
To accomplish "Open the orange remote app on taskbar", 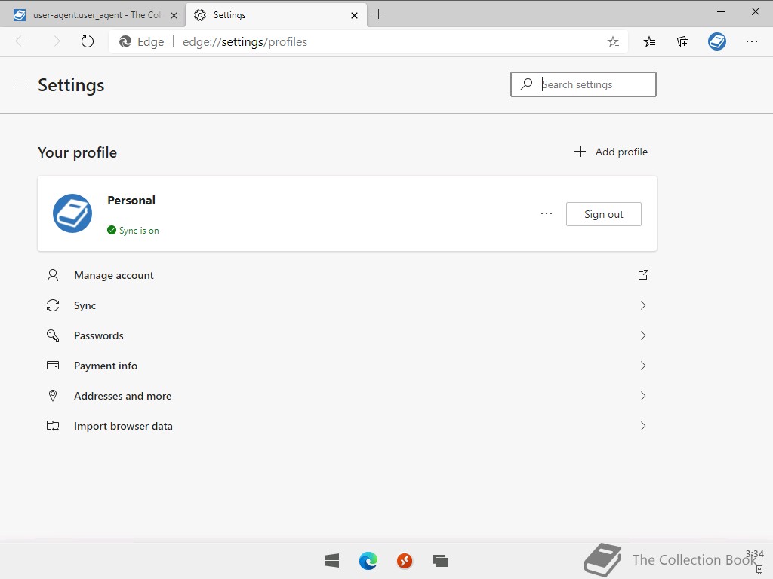I will click(x=405, y=561).
